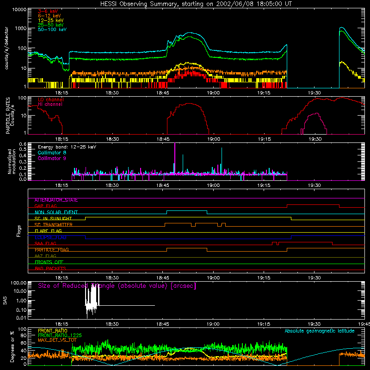Click the 60 tick on bottom panel
The image size is (370, 370).
24,343
